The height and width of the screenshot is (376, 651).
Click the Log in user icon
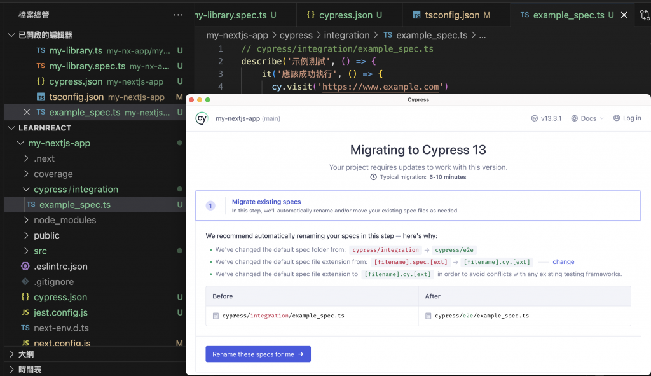(617, 118)
